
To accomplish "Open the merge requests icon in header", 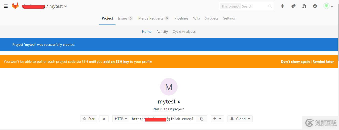I will coord(304,6).
